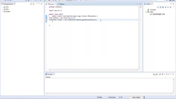This screenshot has width=176, height=99.
Task: Click the overview ruler warning indicator
Action: pyautogui.click(x=141, y=20)
